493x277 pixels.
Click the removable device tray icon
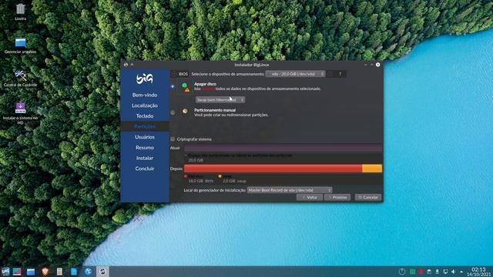437,272
